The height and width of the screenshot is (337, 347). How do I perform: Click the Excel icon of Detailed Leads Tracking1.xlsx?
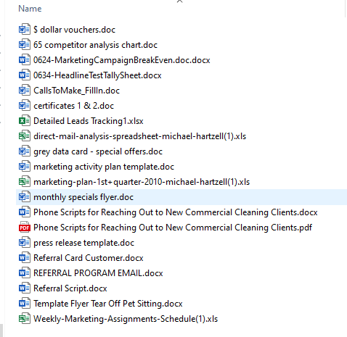point(25,121)
